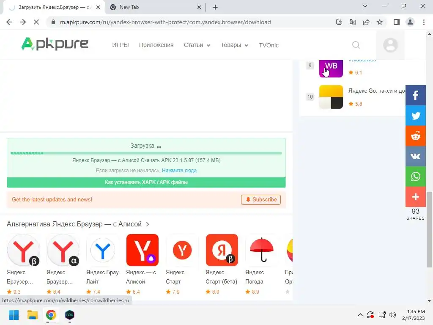Open Chrome tab search chevron

[x=365, y=6]
